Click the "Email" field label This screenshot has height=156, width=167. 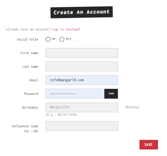click(x=34, y=80)
